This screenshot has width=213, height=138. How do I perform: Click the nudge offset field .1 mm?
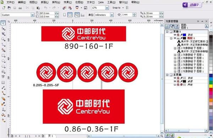tap(127, 15)
